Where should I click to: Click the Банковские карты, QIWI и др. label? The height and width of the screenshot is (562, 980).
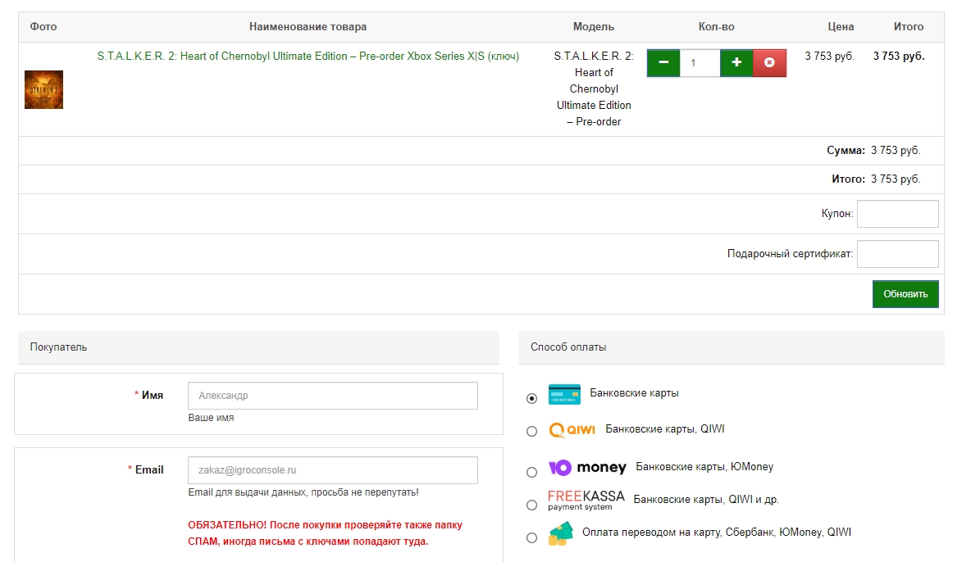[x=706, y=500]
